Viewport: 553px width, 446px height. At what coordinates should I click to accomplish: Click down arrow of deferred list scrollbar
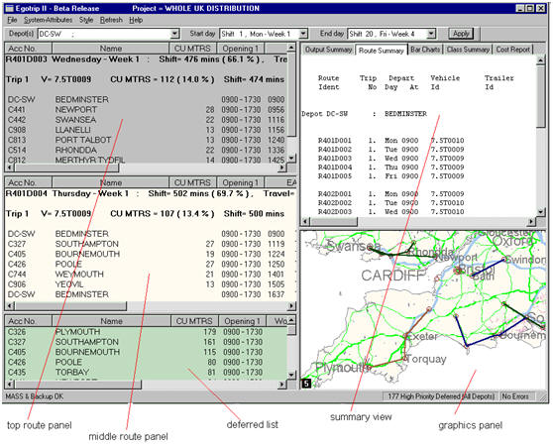click(291, 375)
